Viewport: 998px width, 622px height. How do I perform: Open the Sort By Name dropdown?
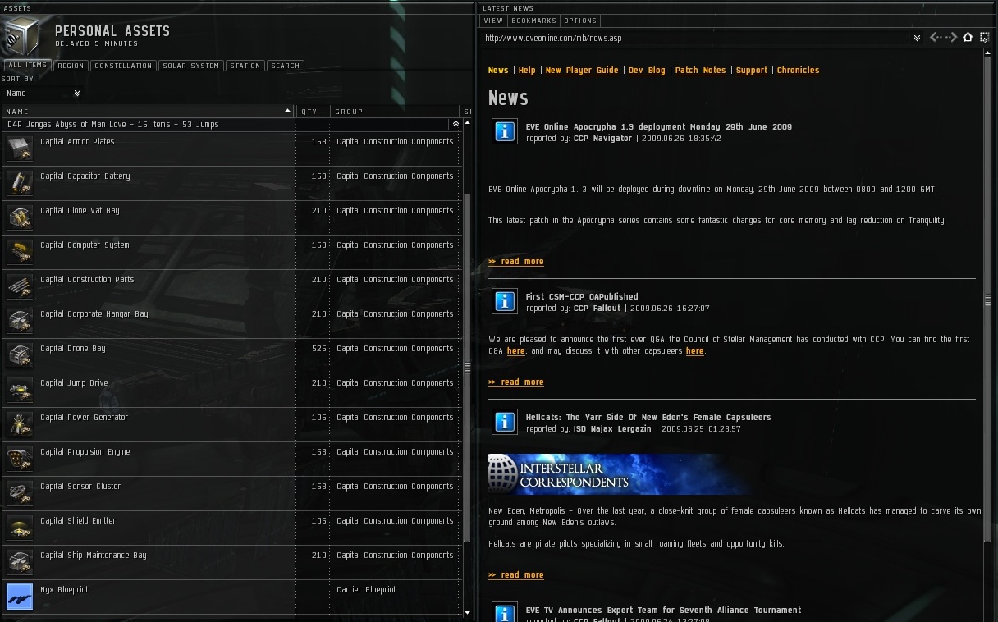pos(43,94)
